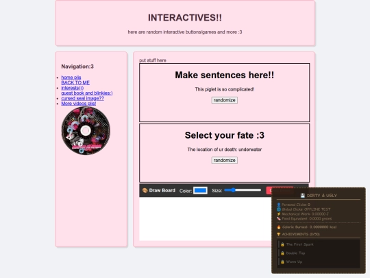Click on the white drawing canvas
This screenshot has height=278, width=370.
206,219
